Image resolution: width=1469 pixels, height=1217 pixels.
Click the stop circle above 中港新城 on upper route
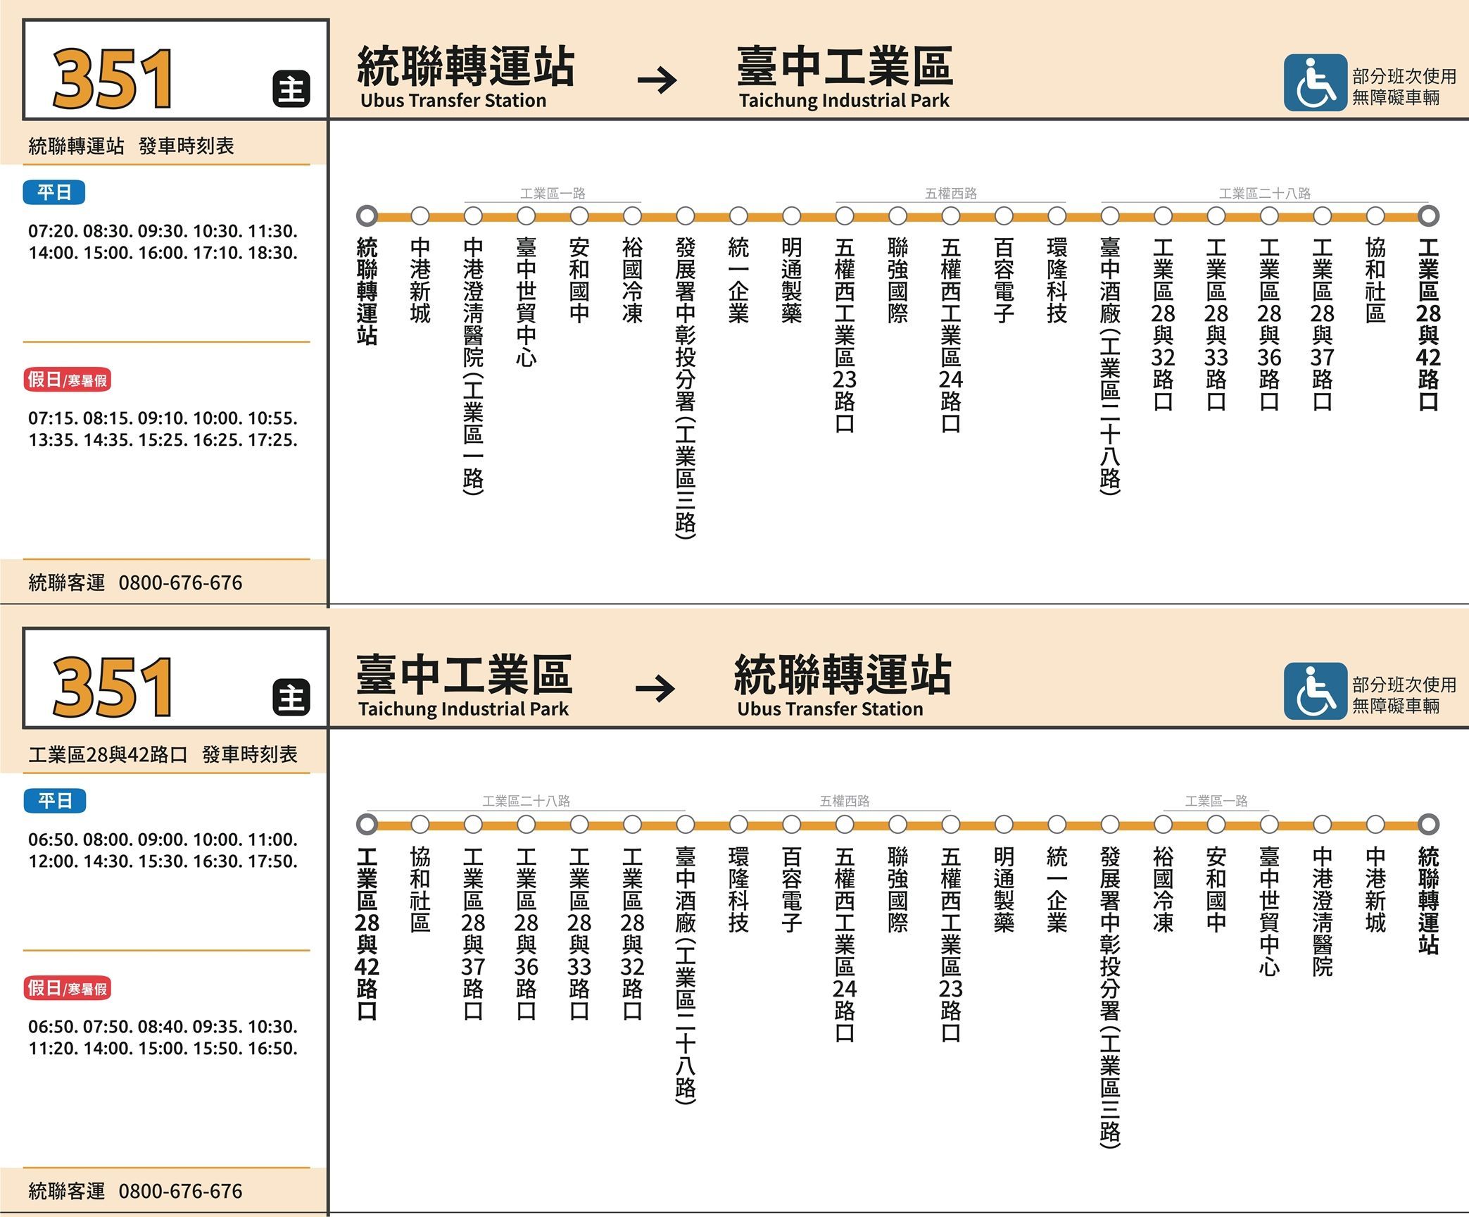420,216
